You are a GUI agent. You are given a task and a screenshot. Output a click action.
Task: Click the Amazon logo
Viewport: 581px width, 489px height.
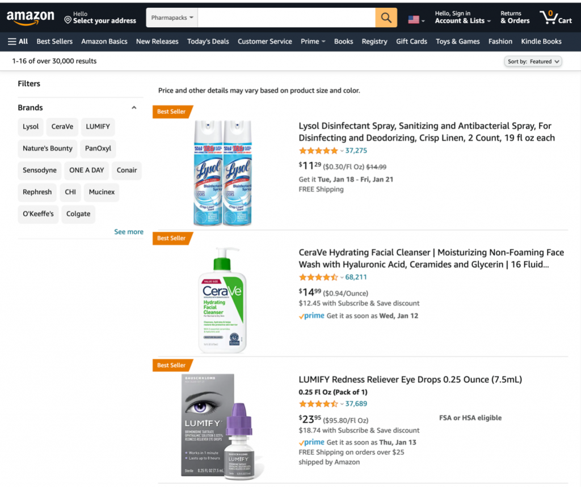(x=30, y=18)
